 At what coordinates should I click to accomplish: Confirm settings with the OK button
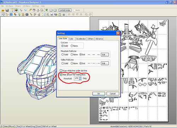pyautogui.click(x=99, y=94)
